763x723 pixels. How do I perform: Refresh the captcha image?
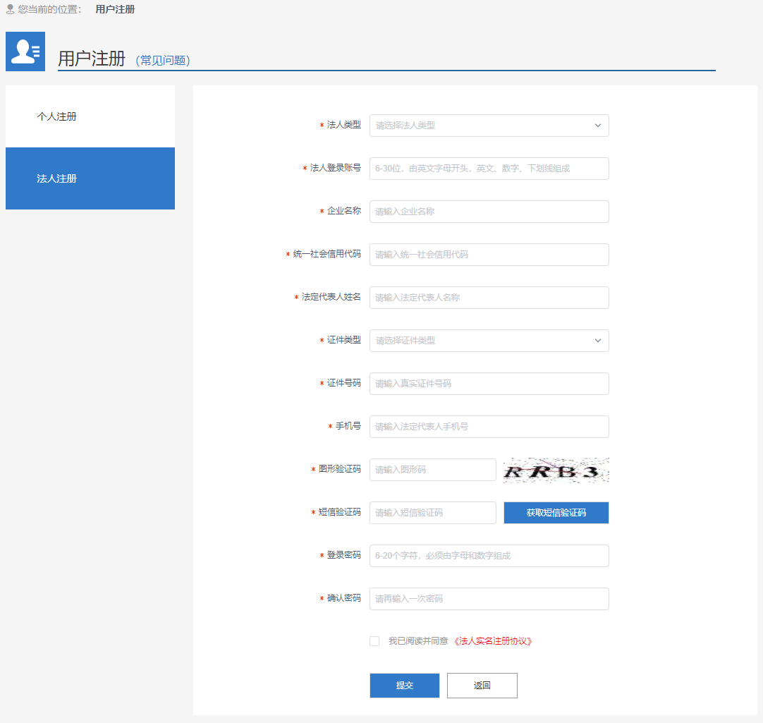pyautogui.click(x=556, y=470)
